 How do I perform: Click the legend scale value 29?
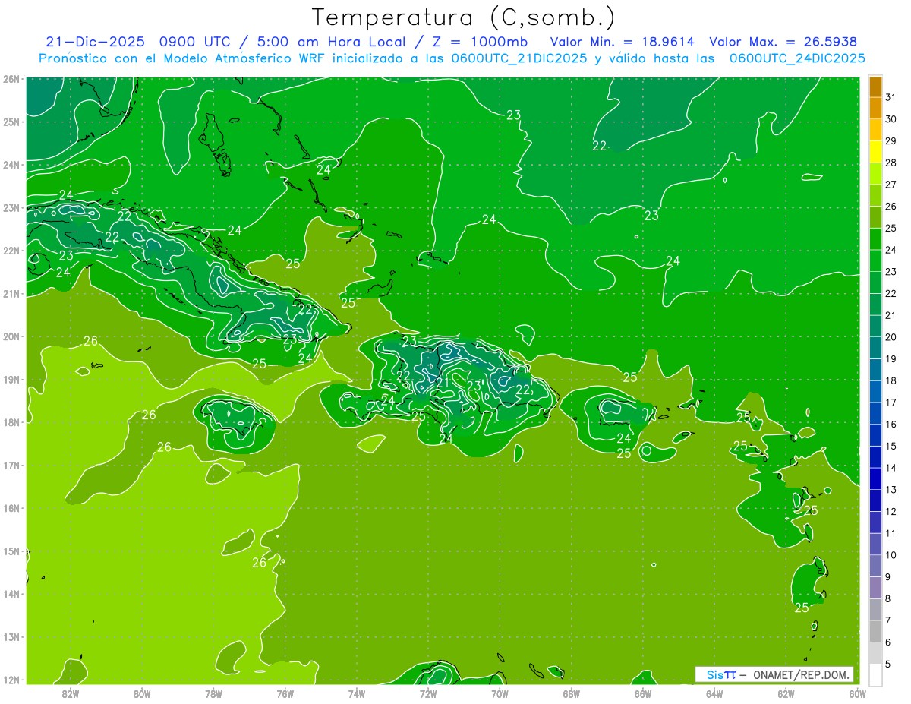pos(891,141)
